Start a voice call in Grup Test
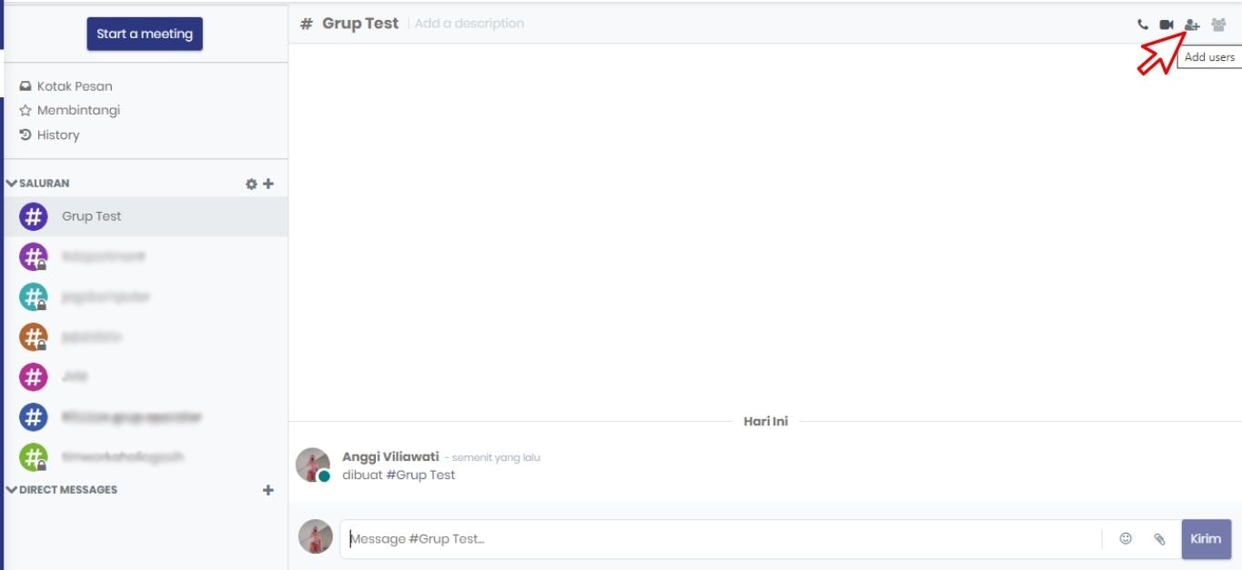This screenshot has width=1242, height=570. 1143,25
